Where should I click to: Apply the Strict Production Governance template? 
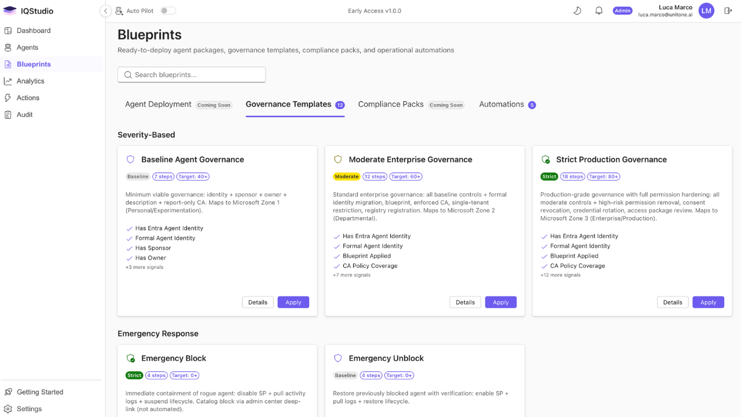(709, 302)
